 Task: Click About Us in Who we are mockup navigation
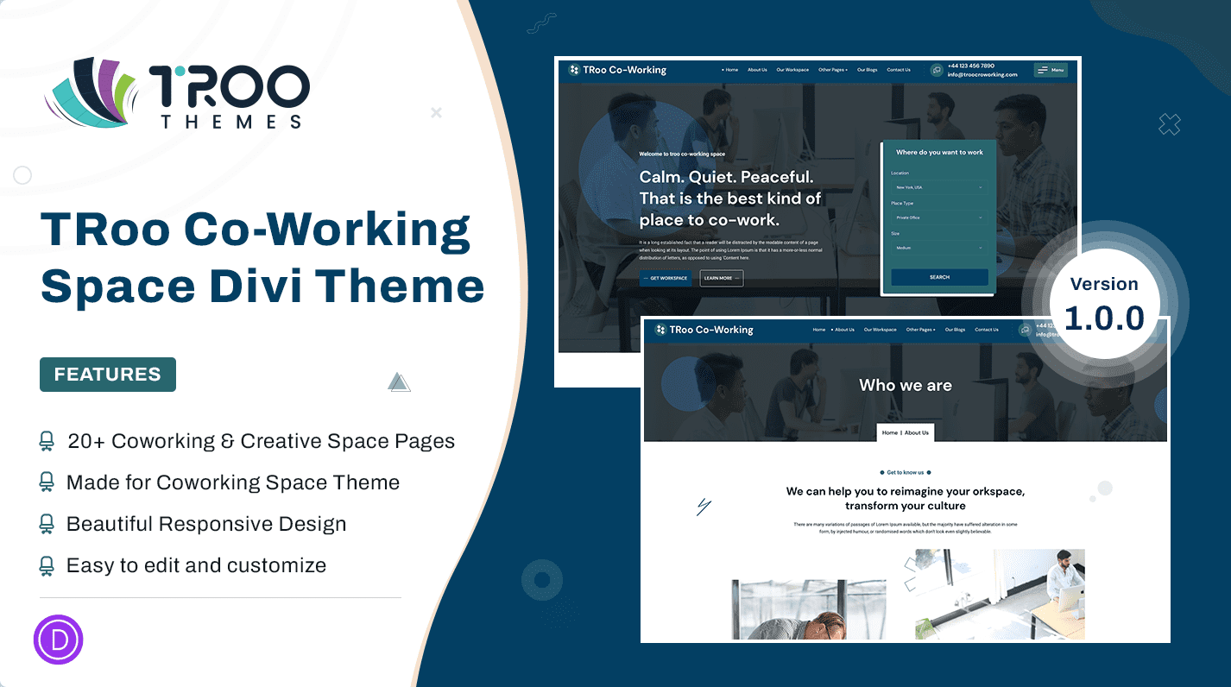843,330
